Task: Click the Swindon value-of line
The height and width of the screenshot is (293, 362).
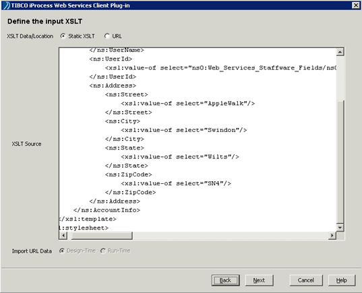Action: click(184, 130)
